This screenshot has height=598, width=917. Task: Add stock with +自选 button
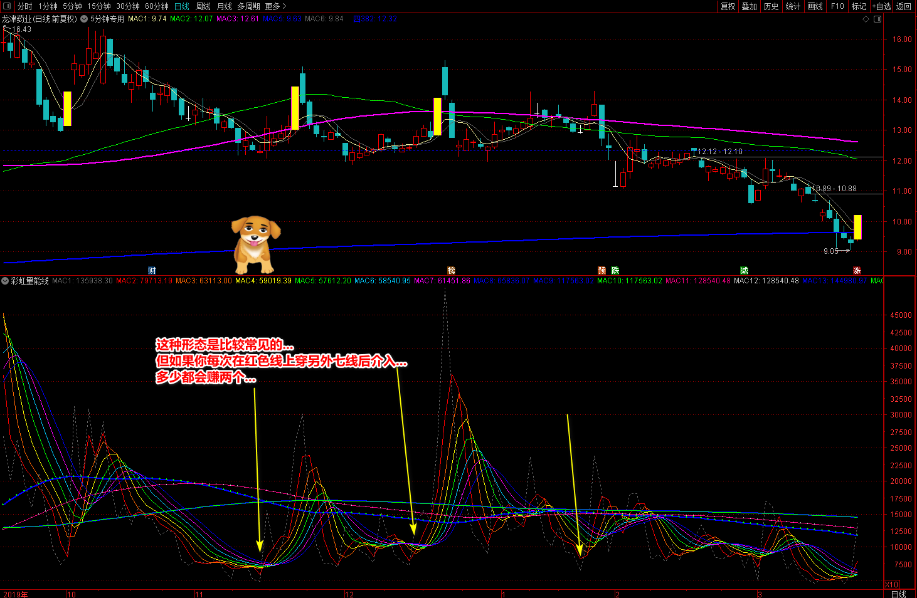(881, 6)
